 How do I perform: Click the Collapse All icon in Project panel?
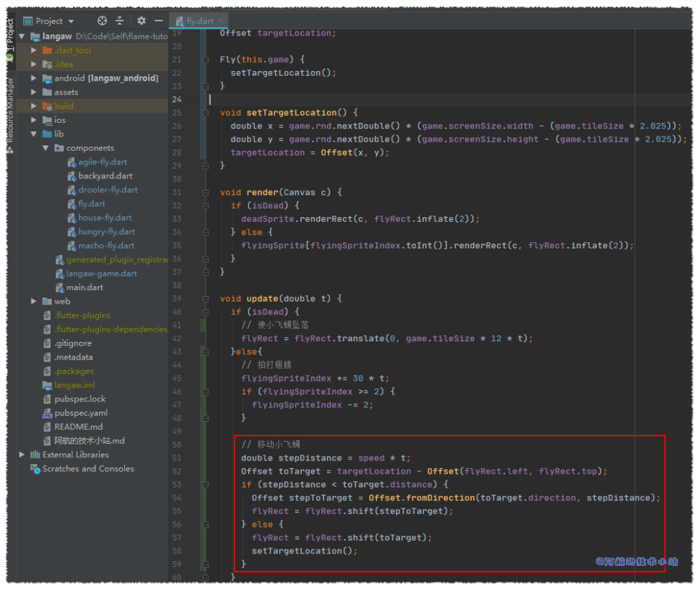tap(120, 21)
